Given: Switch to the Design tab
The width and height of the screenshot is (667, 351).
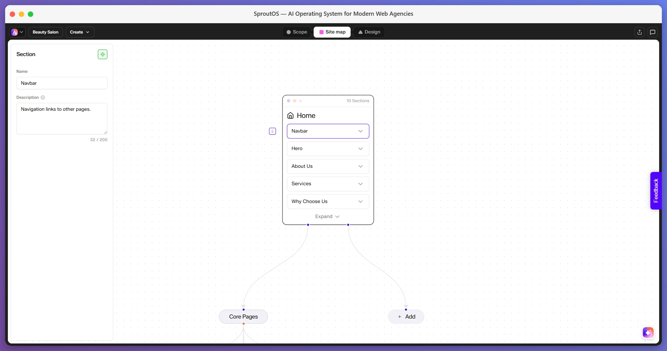Looking at the screenshot, I should (369, 32).
